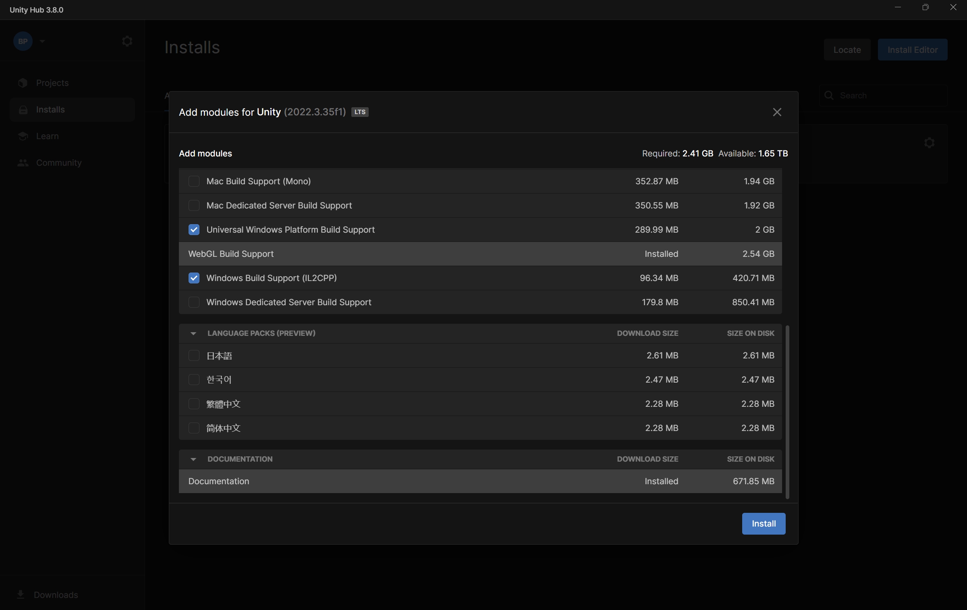967x610 pixels.
Task: Select the Installs section icon
Action: point(23,109)
